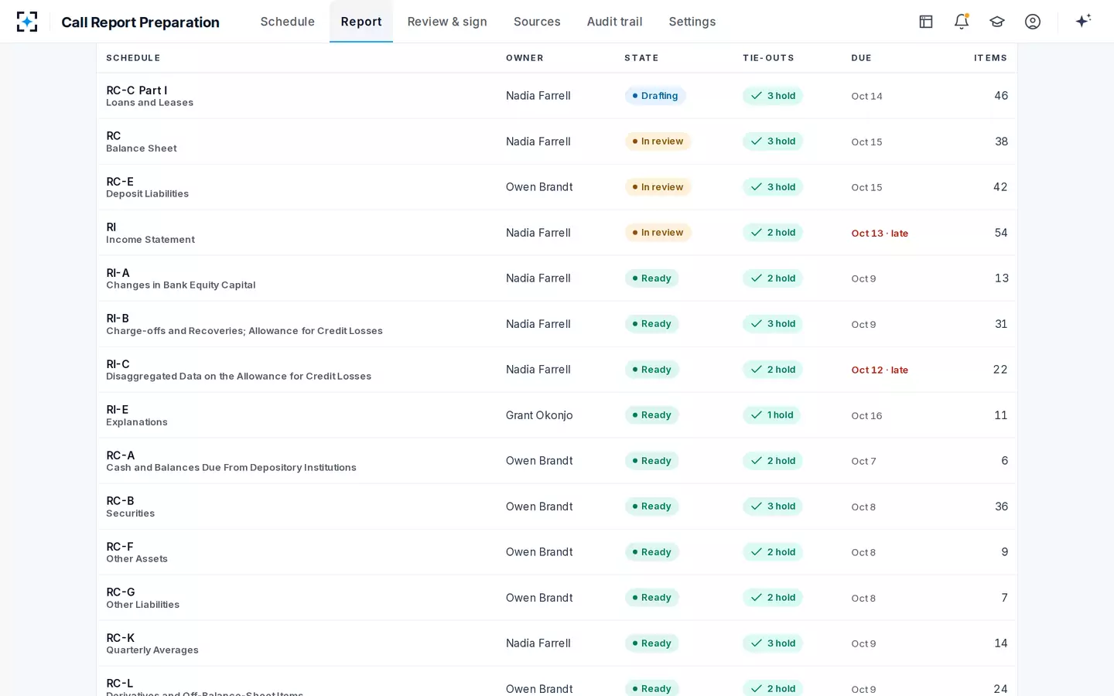Click the Items column header

[990, 58]
